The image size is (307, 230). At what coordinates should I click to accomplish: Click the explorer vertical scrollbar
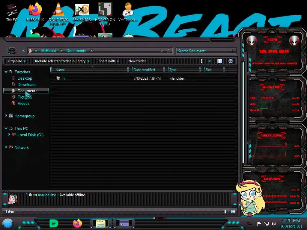pyautogui.click(x=243, y=113)
